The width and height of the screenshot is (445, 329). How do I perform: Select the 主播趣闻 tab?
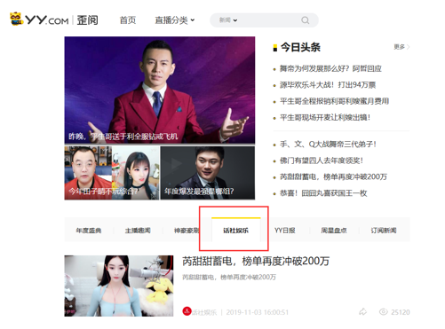click(138, 231)
